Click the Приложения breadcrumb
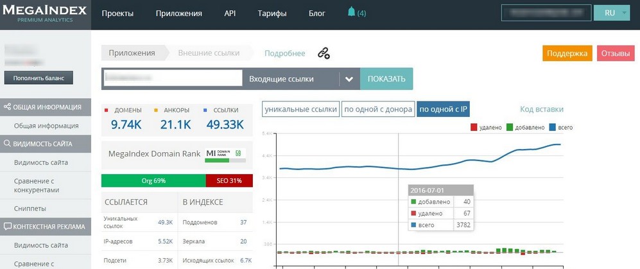Screen dimensions: 640x269 [132, 53]
